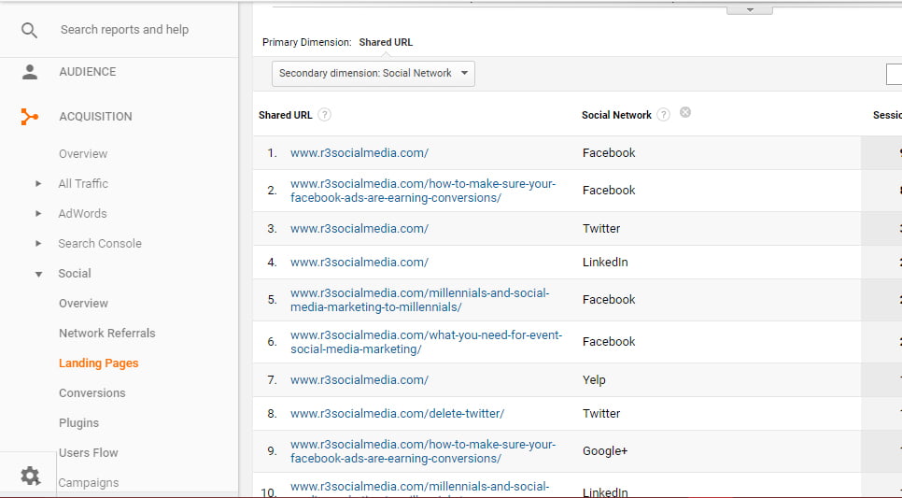This screenshot has height=498, width=902.
Task: Open Users Flow report
Action: [x=88, y=453]
